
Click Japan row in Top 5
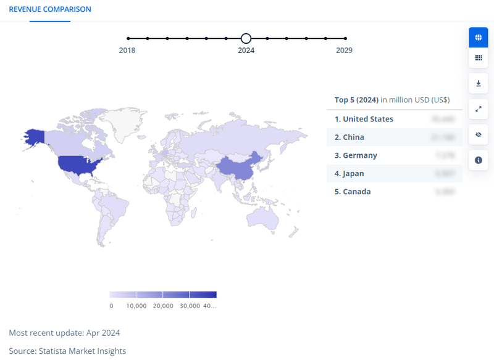351,174
